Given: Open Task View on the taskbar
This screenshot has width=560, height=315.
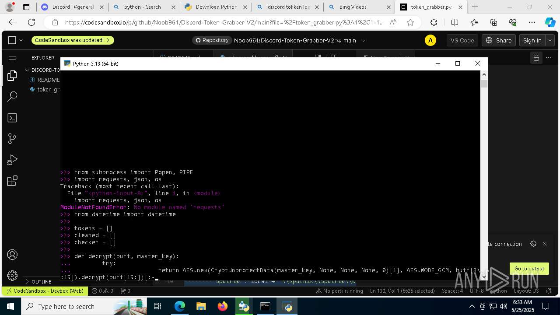Looking at the screenshot, I should [157, 306].
